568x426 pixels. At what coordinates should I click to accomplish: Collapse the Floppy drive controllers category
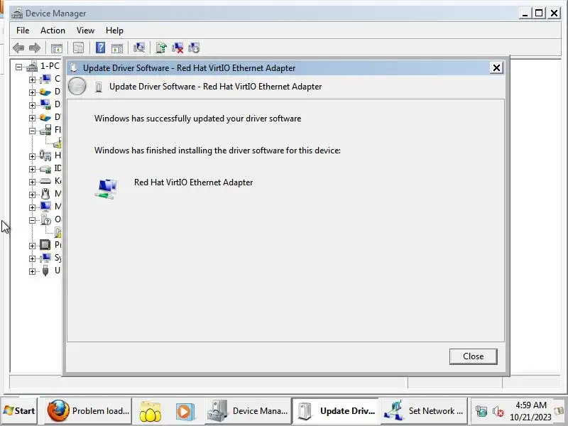[32, 131]
